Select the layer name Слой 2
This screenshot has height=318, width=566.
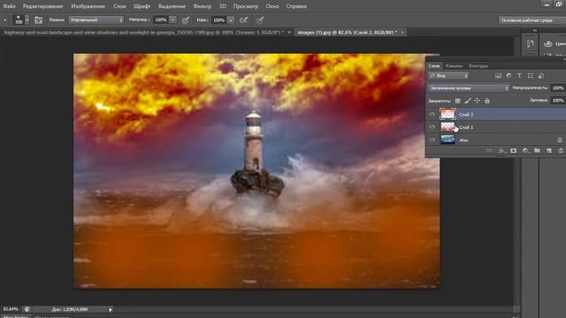pos(466,114)
